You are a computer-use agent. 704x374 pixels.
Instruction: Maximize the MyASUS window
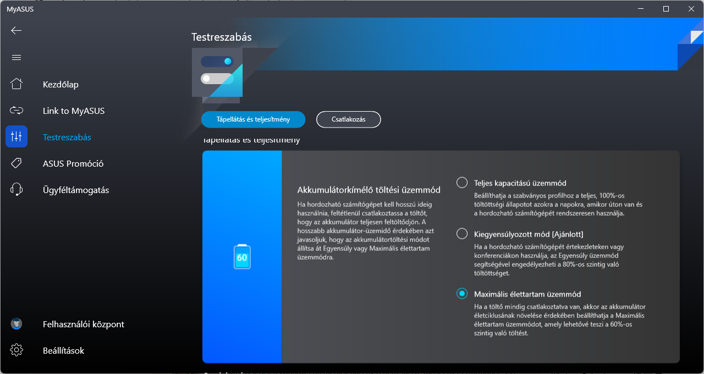coord(666,9)
